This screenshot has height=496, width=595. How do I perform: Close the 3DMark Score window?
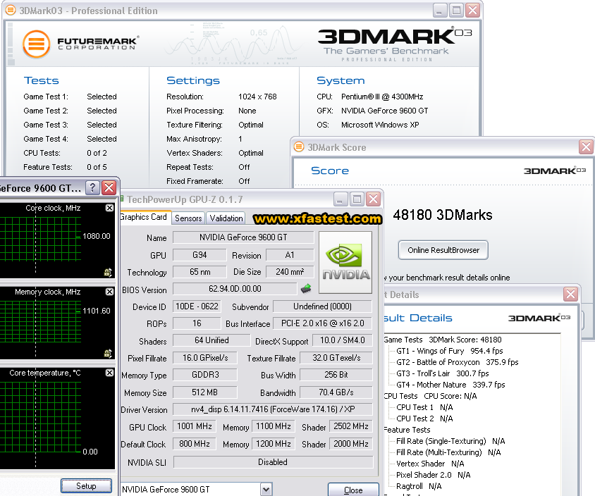point(586,147)
